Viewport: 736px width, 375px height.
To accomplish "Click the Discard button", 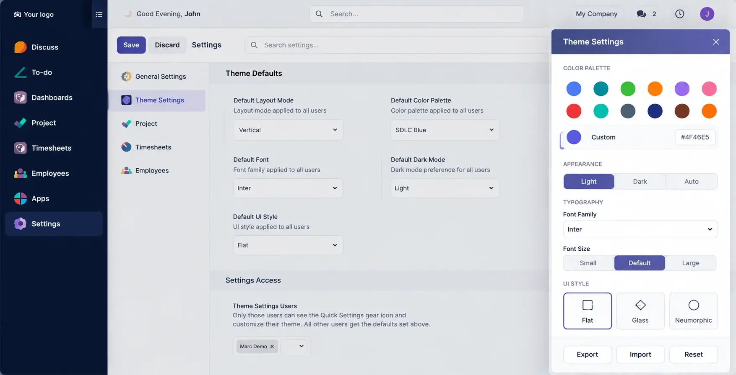I will pyautogui.click(x=167, y=45).
